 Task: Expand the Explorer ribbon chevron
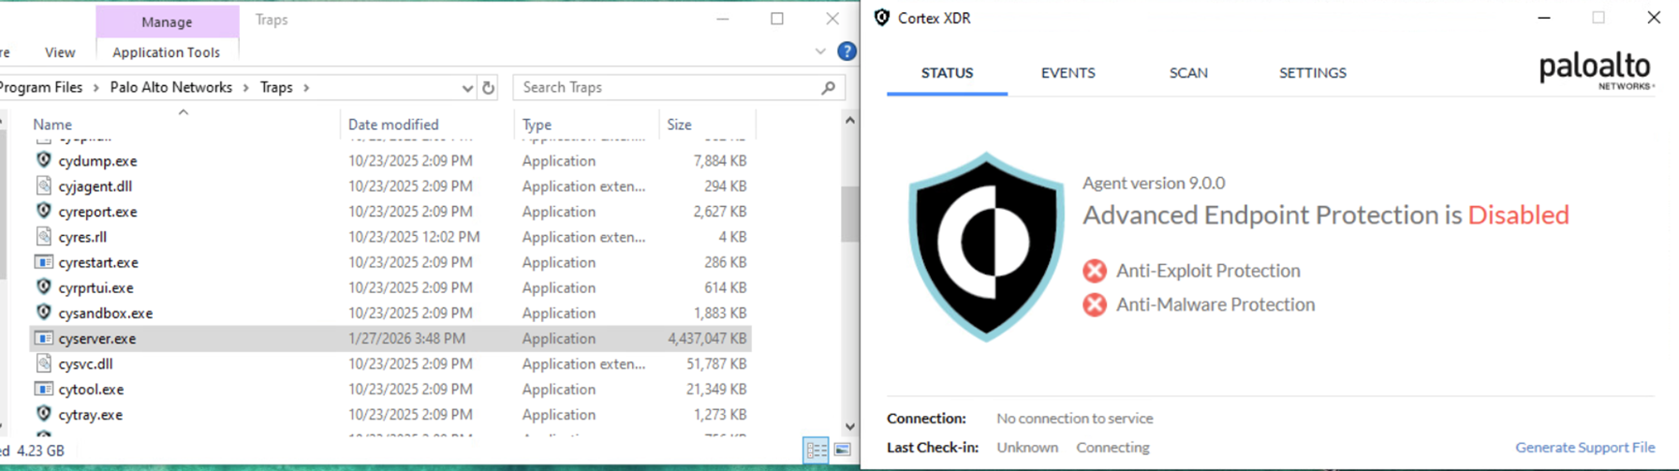click(820, 52)
